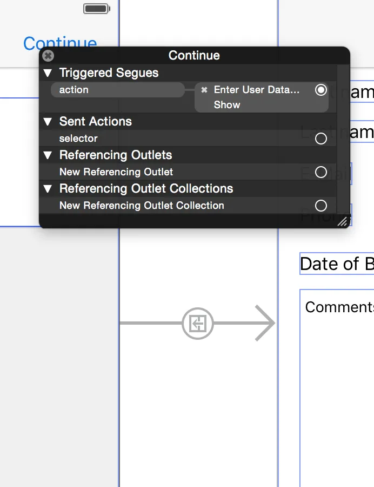The width and height of the screenshot is (374, 487).
Task: Click the show segue icon on the arrow
Action: click(198, 324)
